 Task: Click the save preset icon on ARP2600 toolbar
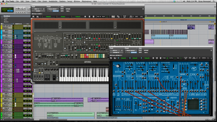coord(115,58)
